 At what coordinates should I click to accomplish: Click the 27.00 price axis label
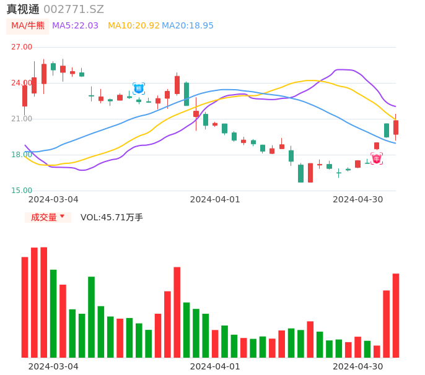click(22, 47)
